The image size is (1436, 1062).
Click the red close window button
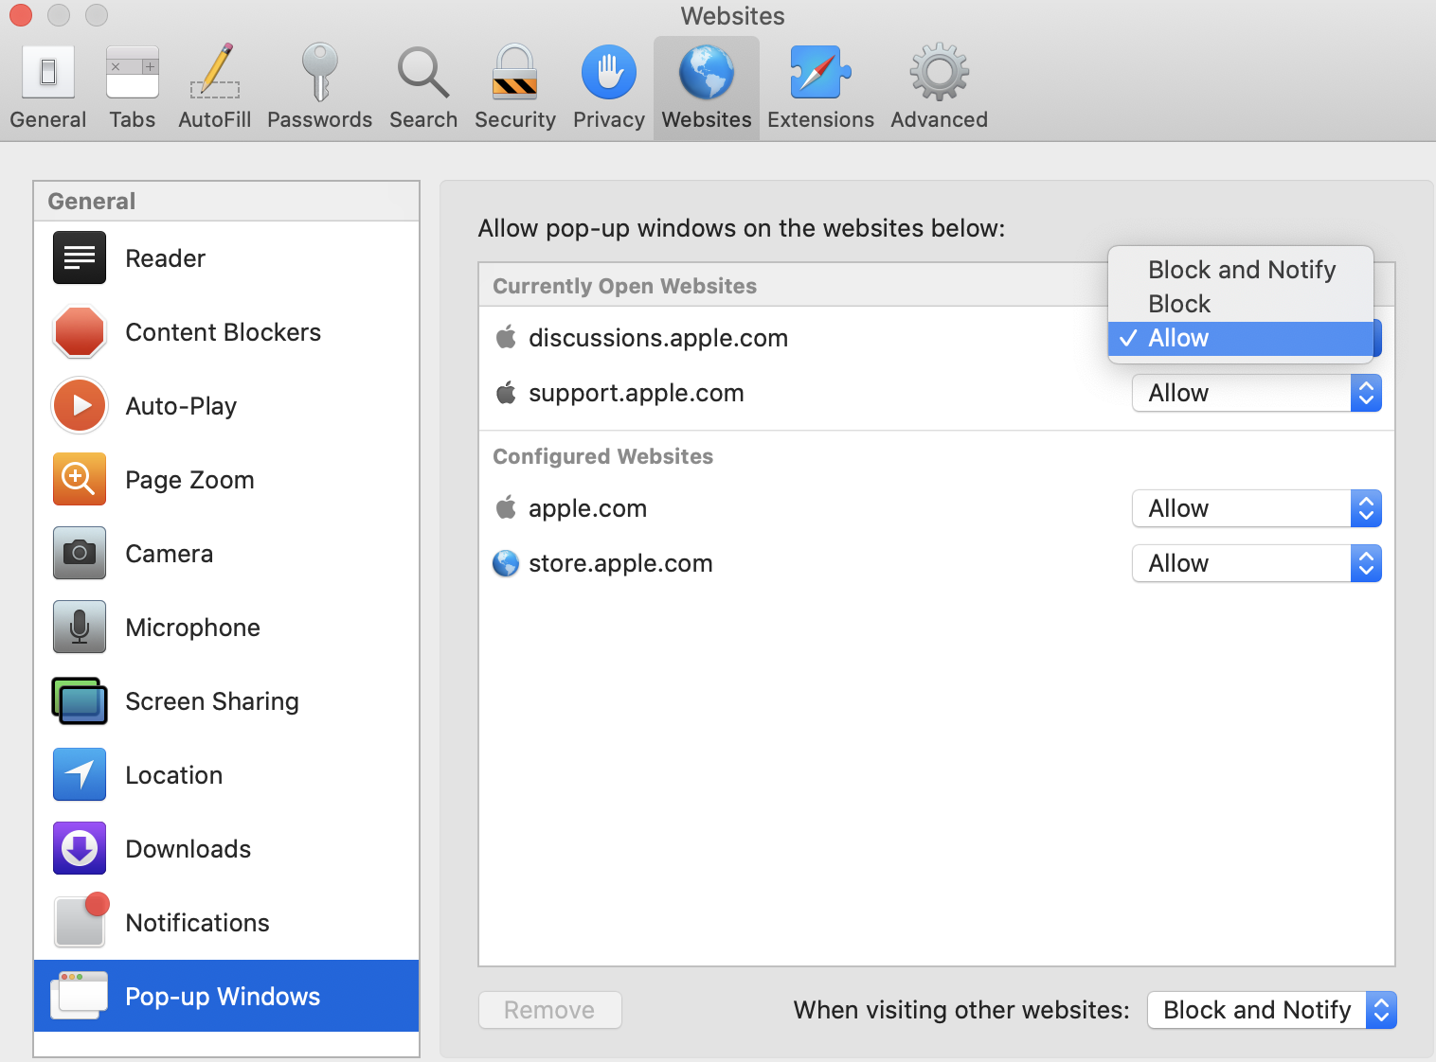(21, 15)
